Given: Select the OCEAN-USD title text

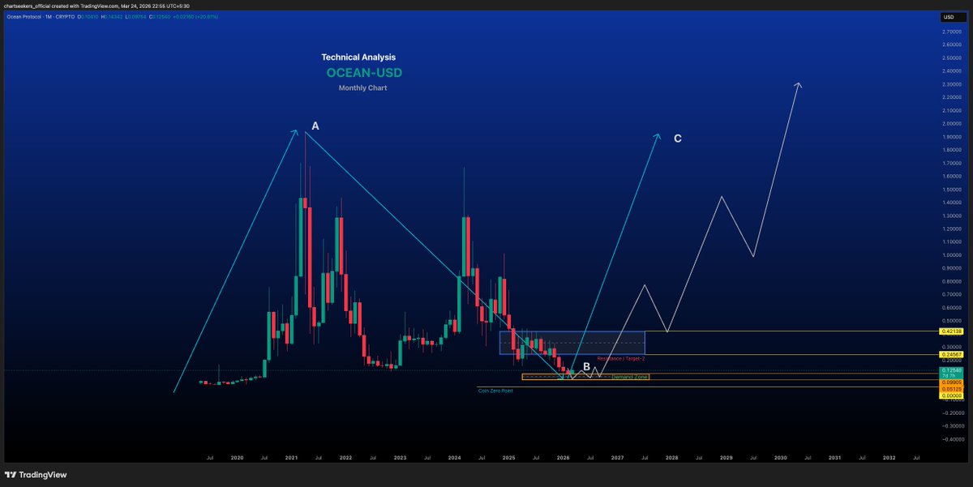Looking at the screenshot, I should pyautogui.click(x=364, y=73).
